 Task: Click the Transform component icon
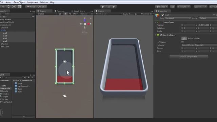tap(158, 22)
